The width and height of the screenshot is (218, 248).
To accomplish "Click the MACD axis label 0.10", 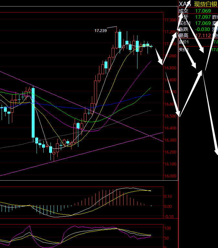I will pos(168,197).
